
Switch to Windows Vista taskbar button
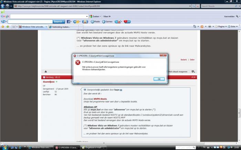[x=41, y=148]
